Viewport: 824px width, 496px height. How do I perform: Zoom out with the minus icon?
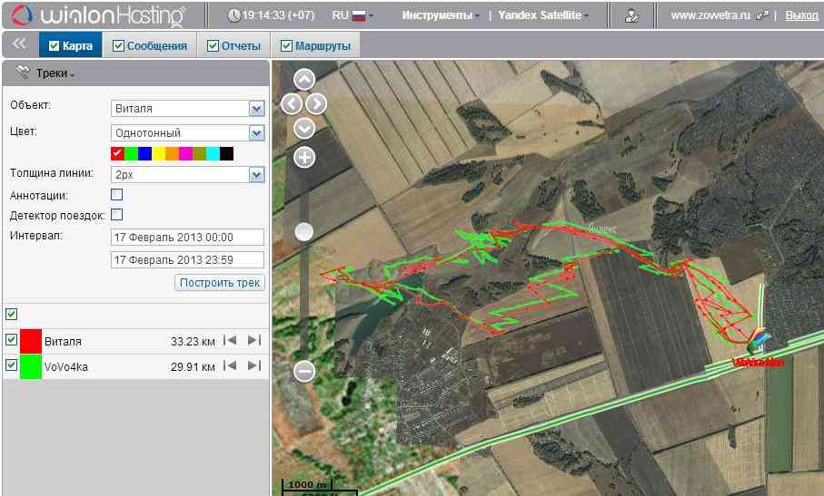(304, 370)
